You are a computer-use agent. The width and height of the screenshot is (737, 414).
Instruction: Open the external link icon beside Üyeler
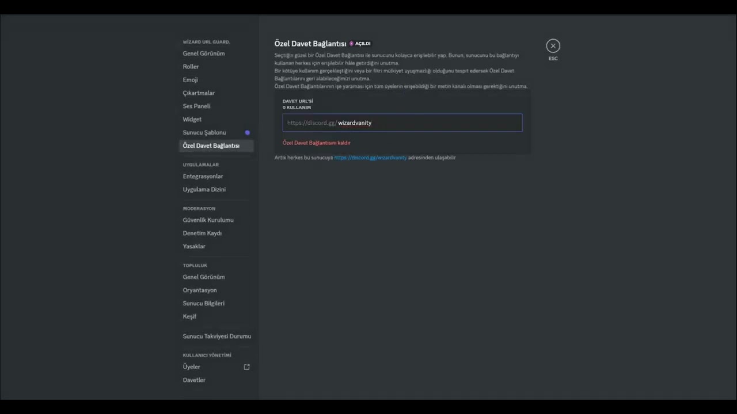pos(246,367)
